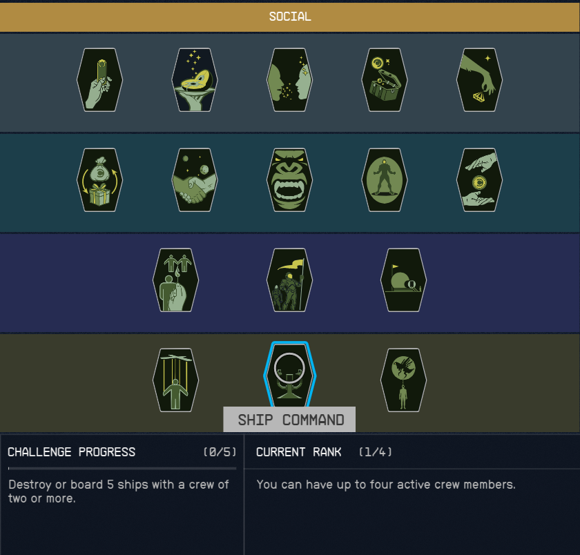Click the highlighted Ship Command captain chair icon
This screenshot has height=555, width=580.
[289, 375]
